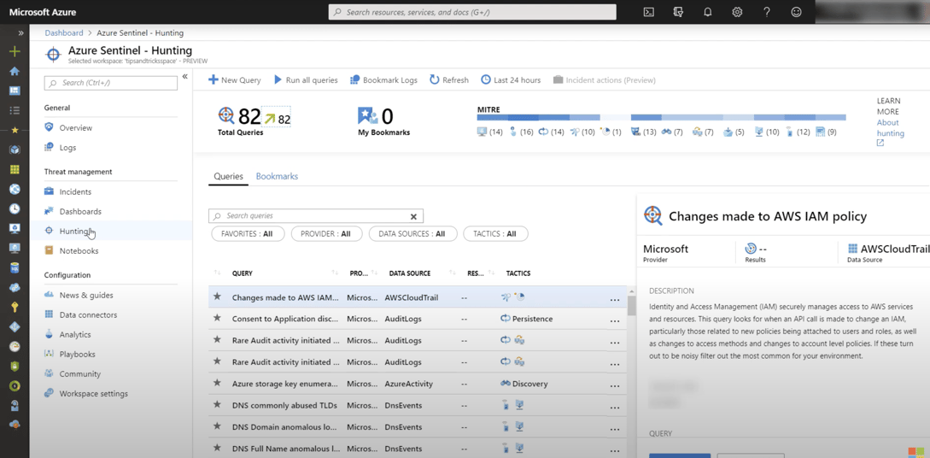Screen dimensions: 930x458
Task: Open the PROVIDER : All filter
Action: click(325, 234)
